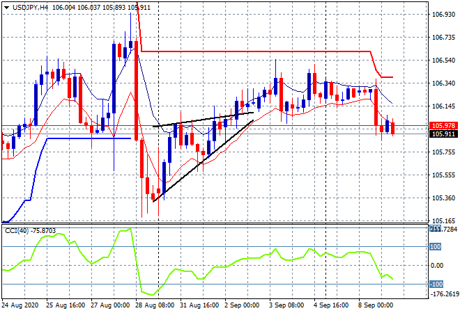Click the green CCI indicator line
Screen dimensions: 460x313
(x=197, y=262)
